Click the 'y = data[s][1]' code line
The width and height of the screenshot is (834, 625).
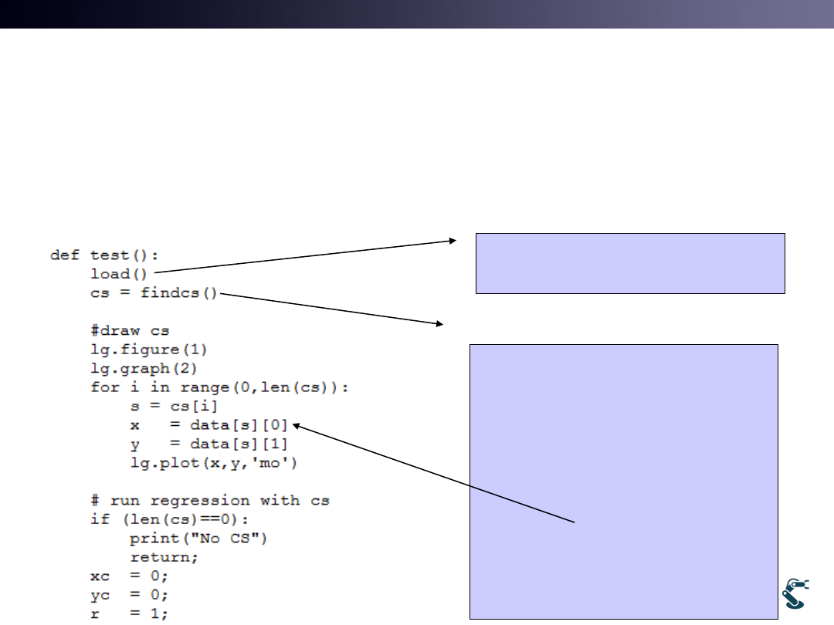[x=208, y=444]
